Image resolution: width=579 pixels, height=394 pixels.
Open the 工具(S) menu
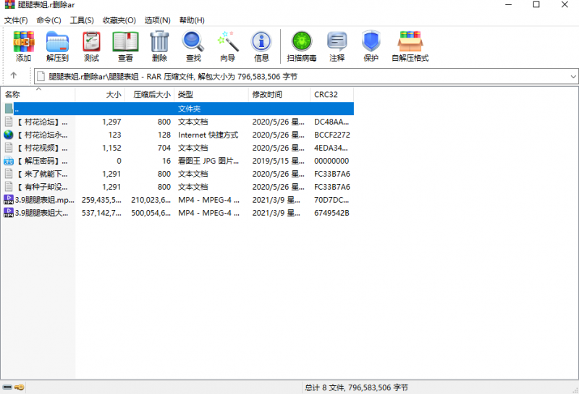click(82, 20)
